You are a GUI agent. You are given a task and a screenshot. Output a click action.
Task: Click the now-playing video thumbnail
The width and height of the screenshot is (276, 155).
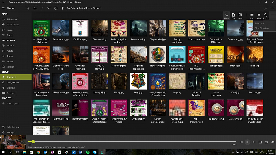(13, 142)
